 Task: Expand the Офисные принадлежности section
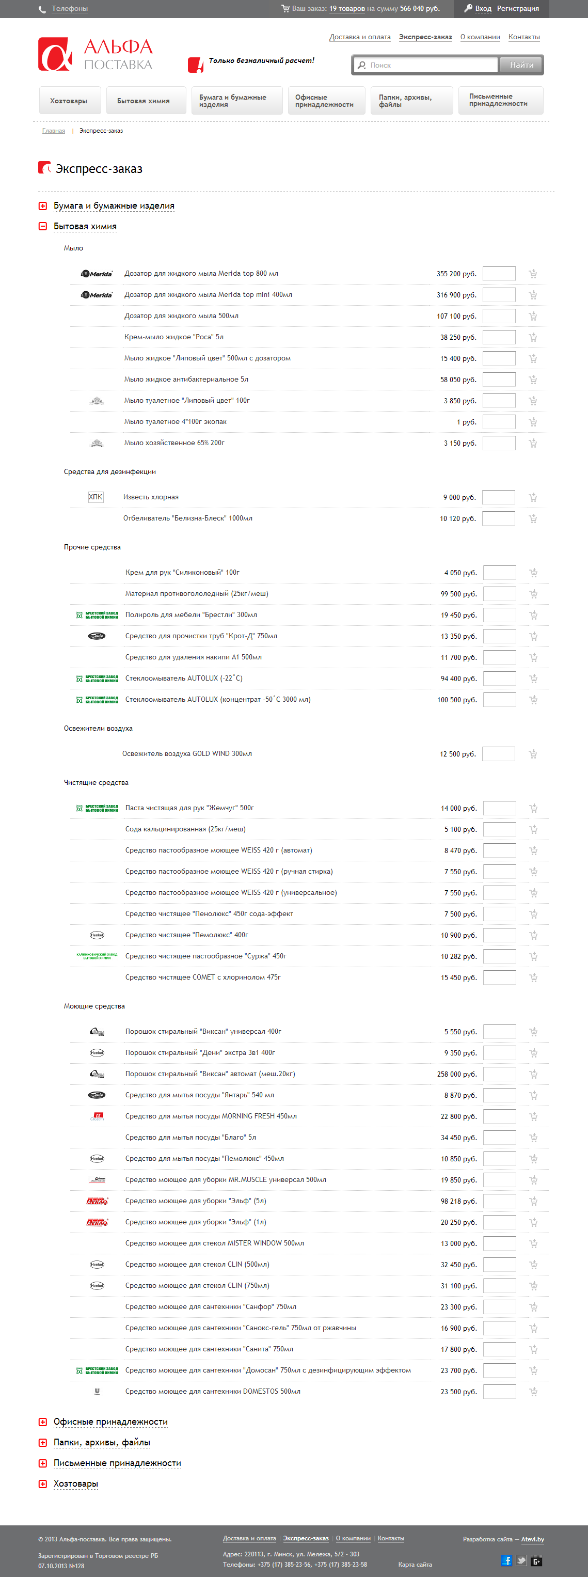click(x=111, y=1422)
